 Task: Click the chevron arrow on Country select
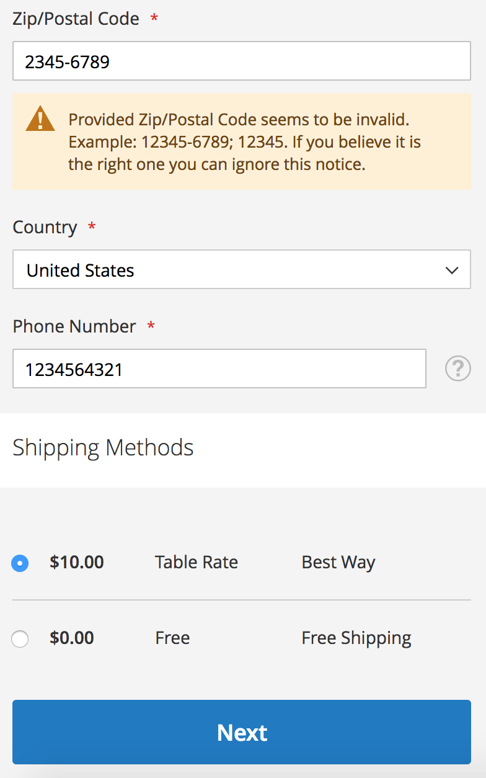452,270
